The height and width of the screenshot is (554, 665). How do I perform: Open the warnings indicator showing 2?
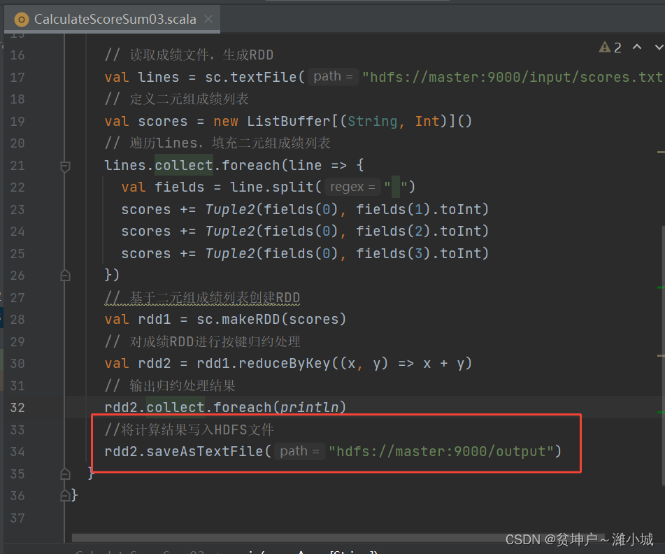pos(610,47)
